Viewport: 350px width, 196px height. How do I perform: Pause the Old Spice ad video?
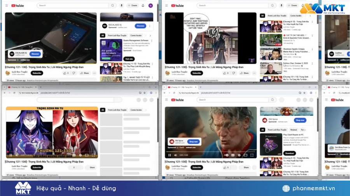click(x=170, y=155)
